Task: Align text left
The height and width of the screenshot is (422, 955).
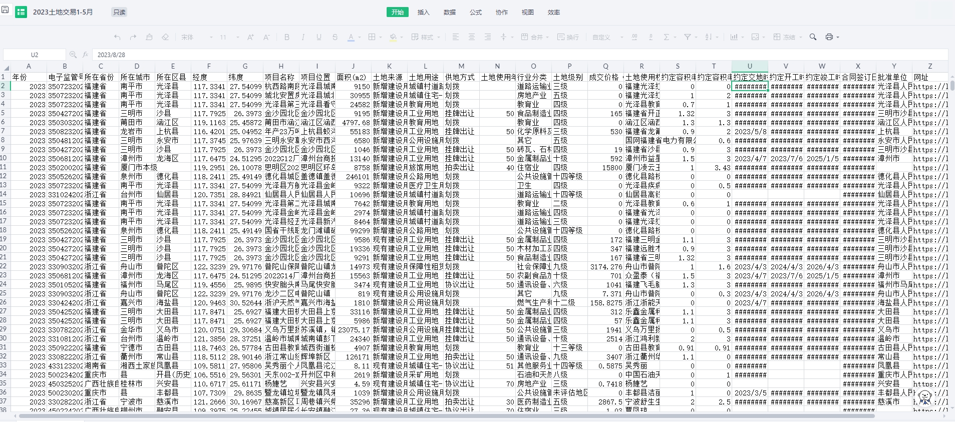Action: coord(456,37)
